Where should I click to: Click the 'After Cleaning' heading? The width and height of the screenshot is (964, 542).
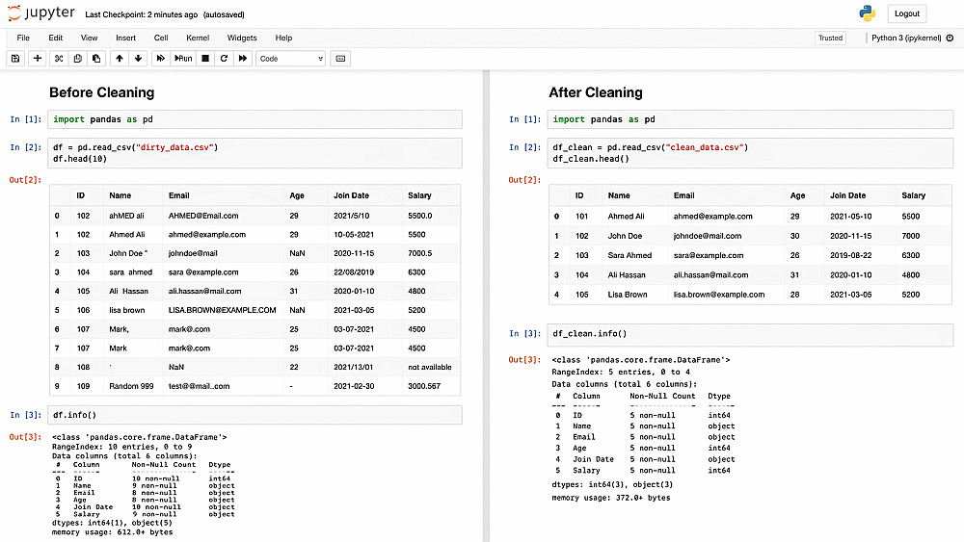pyautogui.click(x=596, y=92)
